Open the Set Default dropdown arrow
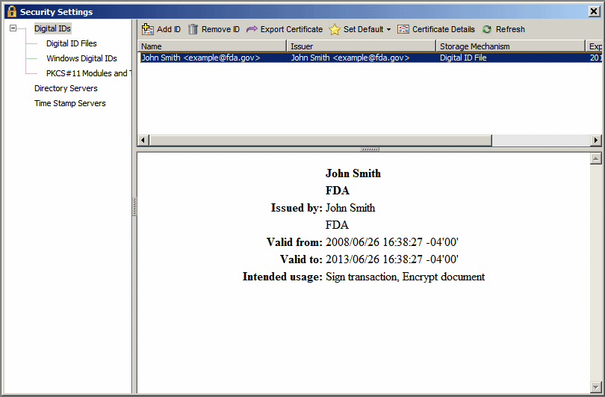 [388, 30]
